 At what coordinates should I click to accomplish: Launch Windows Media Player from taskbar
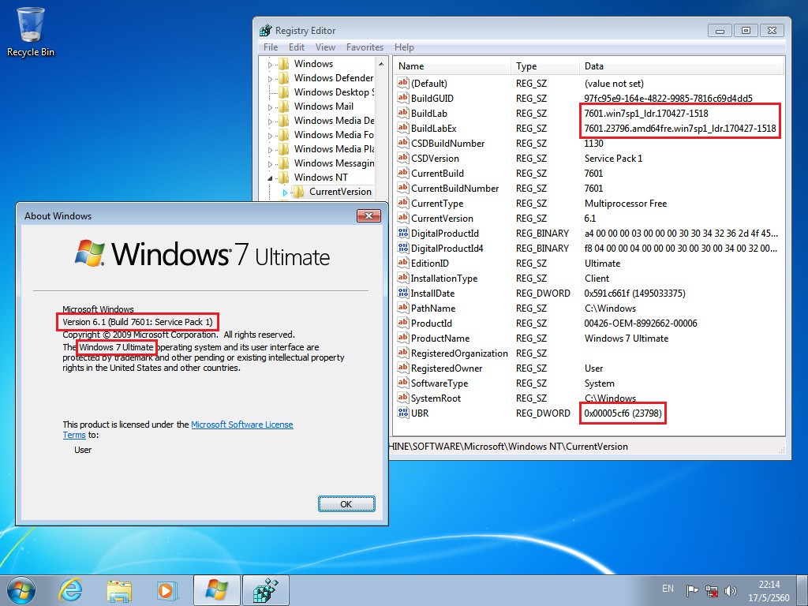click(167, 590)
